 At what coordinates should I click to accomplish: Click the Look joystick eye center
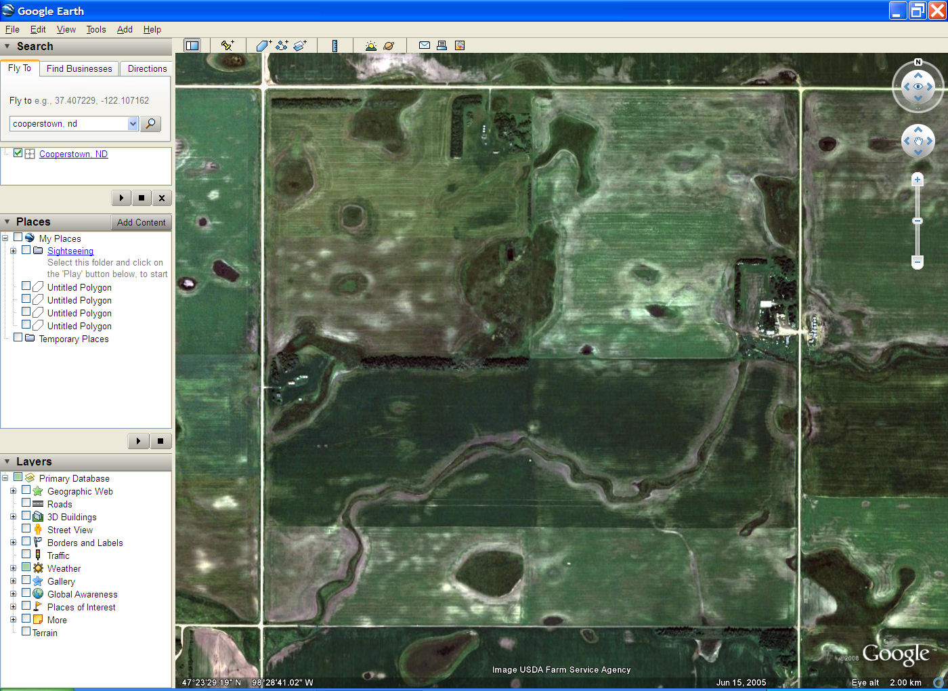(918, 87)
